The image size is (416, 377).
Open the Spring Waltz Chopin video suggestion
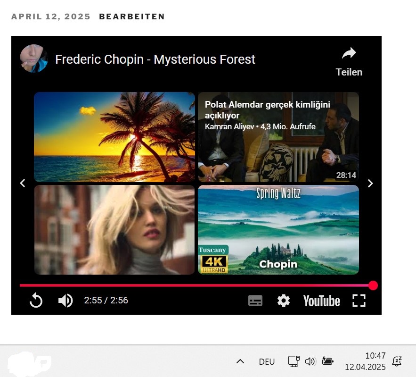[278, 230]
